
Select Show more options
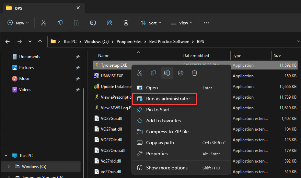pos(181,168)
